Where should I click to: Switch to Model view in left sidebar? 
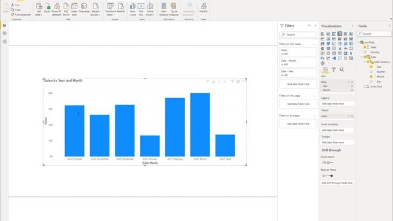point(4,42)
